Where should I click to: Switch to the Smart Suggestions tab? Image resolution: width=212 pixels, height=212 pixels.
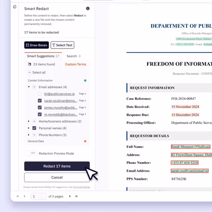point(43,56)
